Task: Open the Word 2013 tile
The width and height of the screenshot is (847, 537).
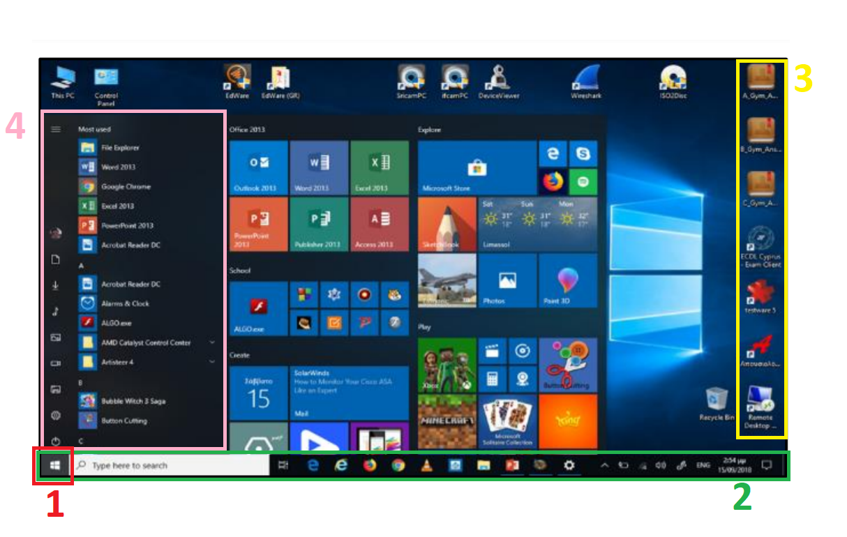Action: [x=319, y=167]
